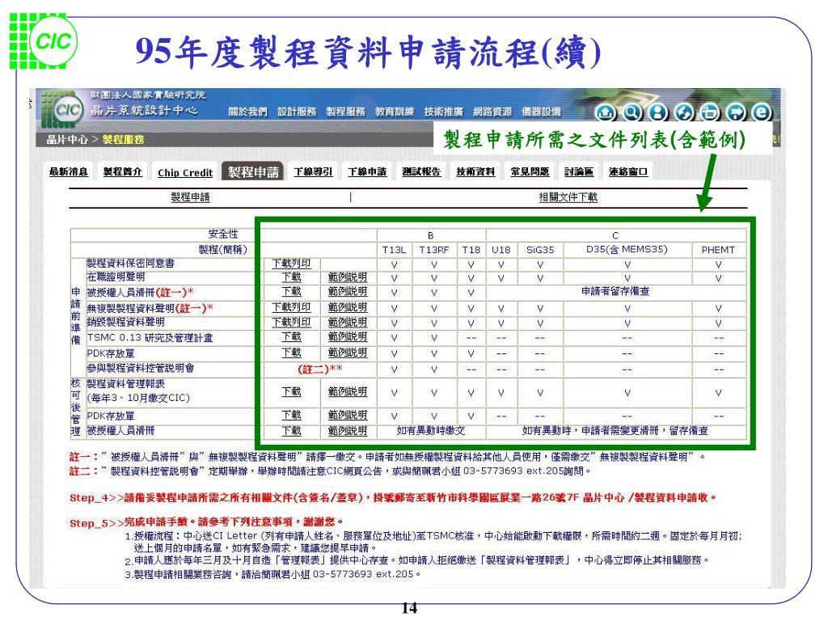Screen dimensions: 828x621
Task: Click the round person/member icon
Action: coord(657,112)
